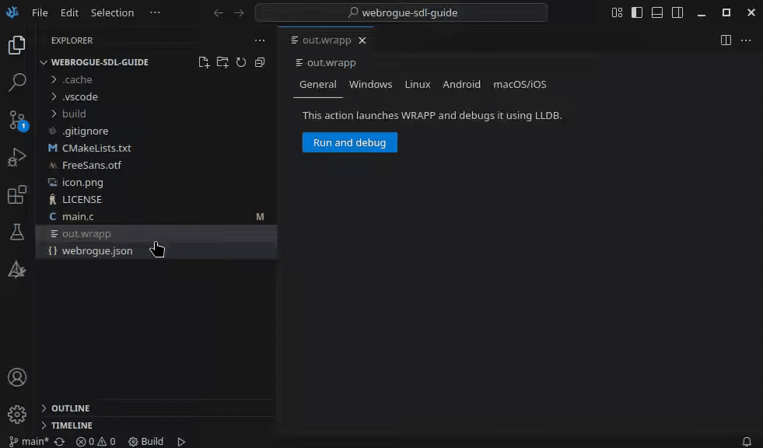Open the Extensions view
Image resolution: width=763 pixels, height=448 pixels.
pyautogui.click(x=16, y=194)
